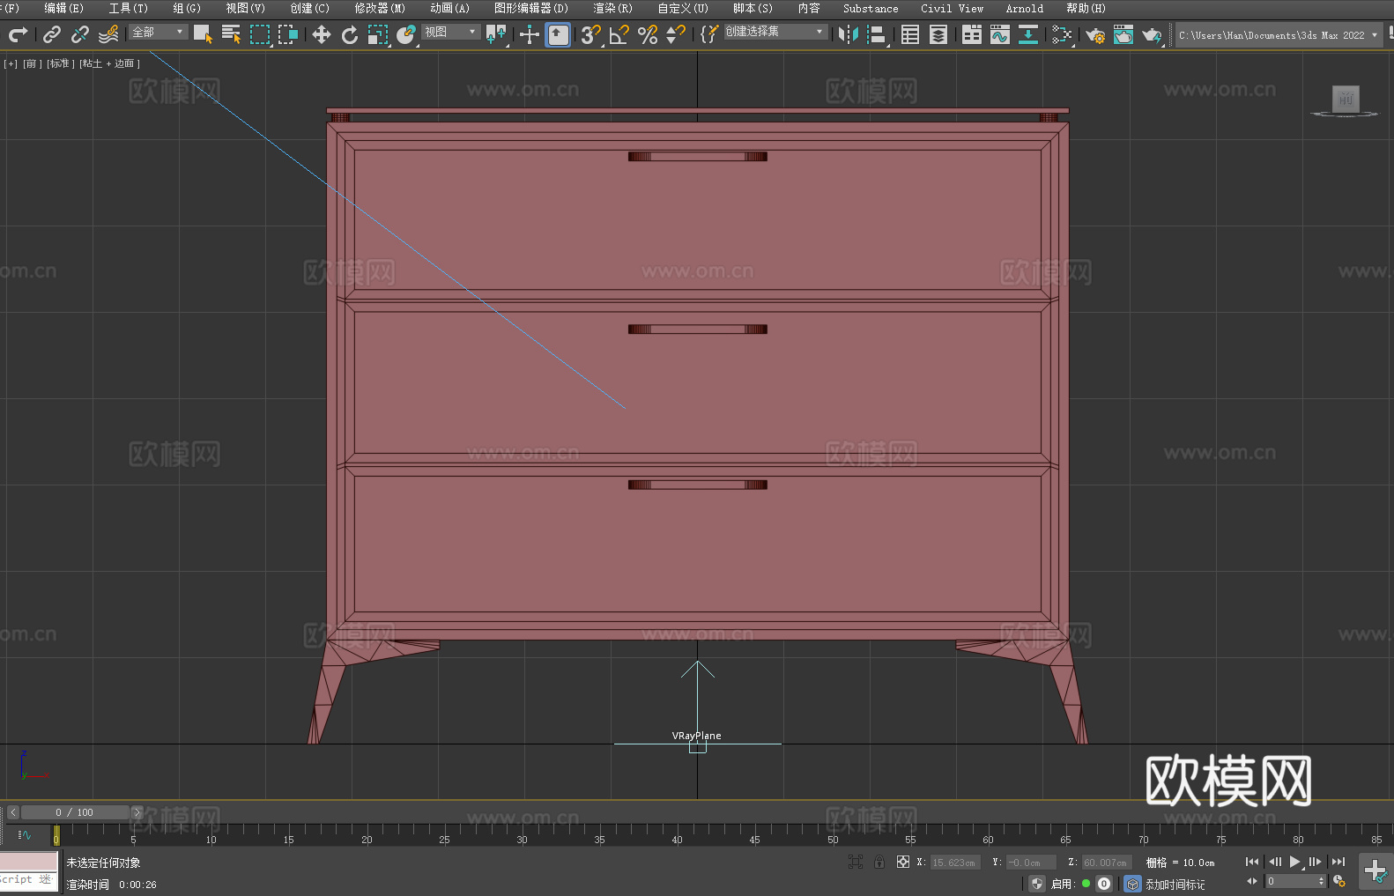
Task: Open the 工具(T) menu
Action: click(129, 8)
